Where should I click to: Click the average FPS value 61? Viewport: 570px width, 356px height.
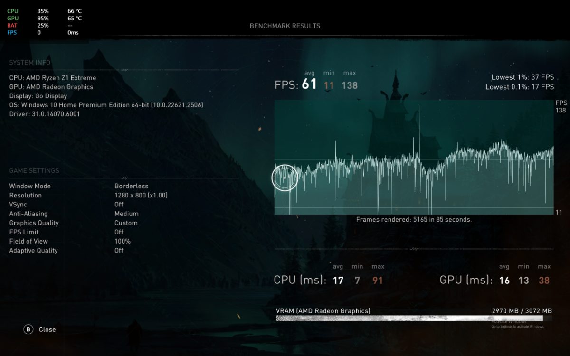309,84
